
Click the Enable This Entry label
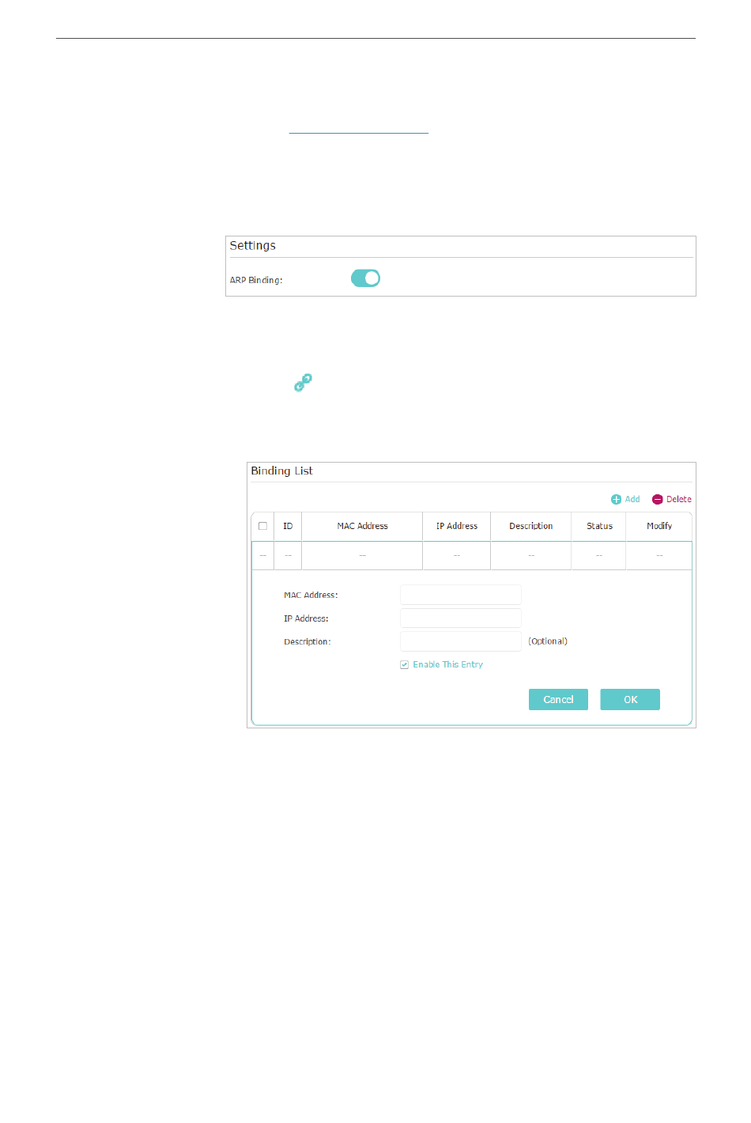[x=447, y=664]
